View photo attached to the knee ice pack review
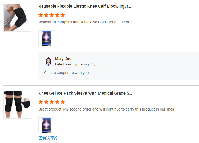Image resolution: width=199 pixels, height=143 pixels. 46,125
